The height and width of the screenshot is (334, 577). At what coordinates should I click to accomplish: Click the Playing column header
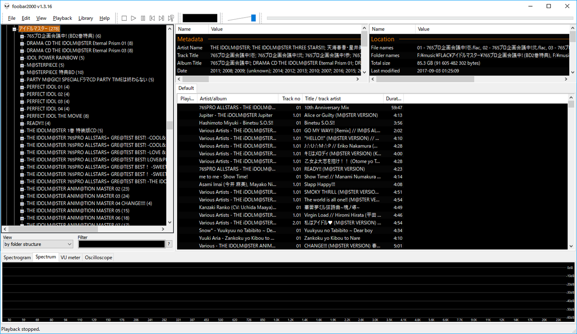pos(188,99)
